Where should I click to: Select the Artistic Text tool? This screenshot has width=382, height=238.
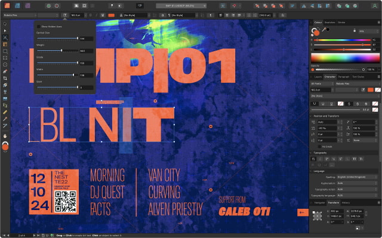point(5,37)
